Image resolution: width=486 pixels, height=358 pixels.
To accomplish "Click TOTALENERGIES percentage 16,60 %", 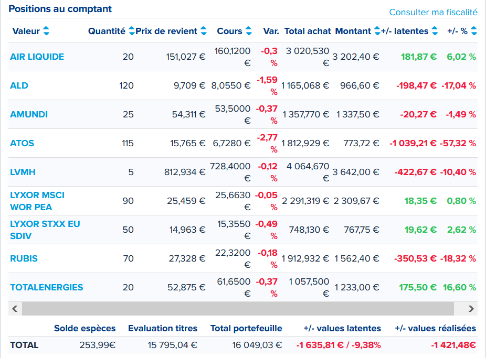I will pyautogui.click(x=459, y=287).
